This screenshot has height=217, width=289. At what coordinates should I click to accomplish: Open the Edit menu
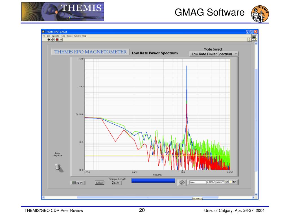(49, 36)
